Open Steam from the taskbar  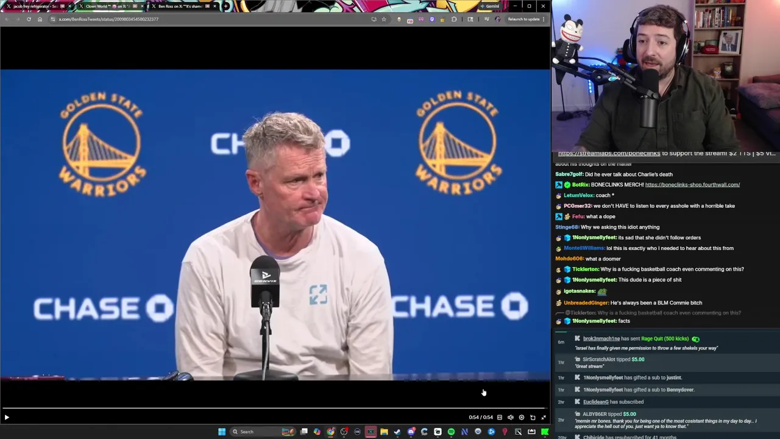[x=397, y=432]
